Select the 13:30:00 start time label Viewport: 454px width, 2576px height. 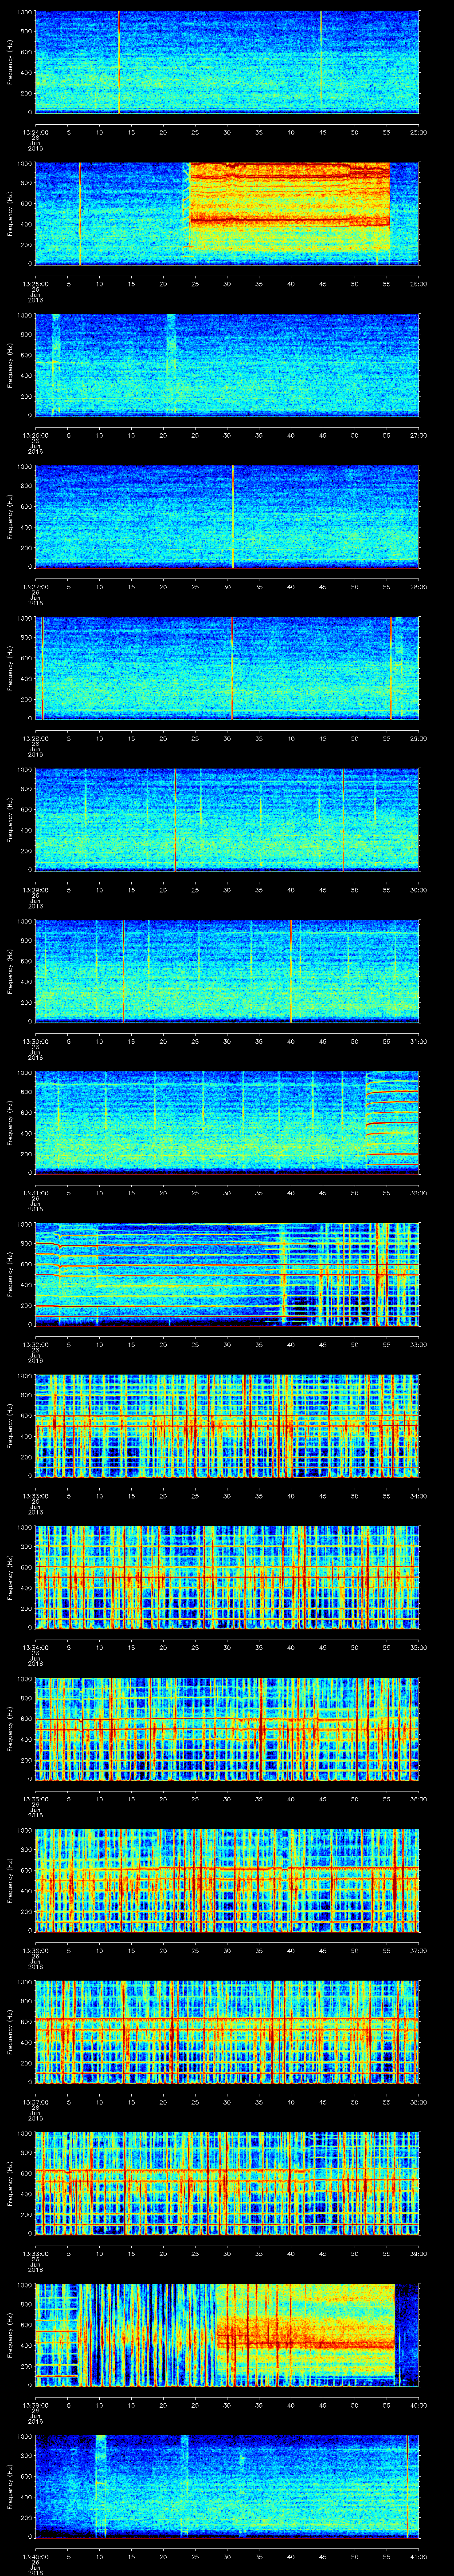[36, 1041]
